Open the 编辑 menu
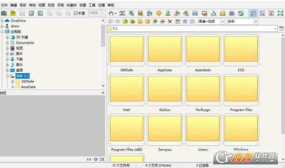The image size is (285, 168). [14, 5]
